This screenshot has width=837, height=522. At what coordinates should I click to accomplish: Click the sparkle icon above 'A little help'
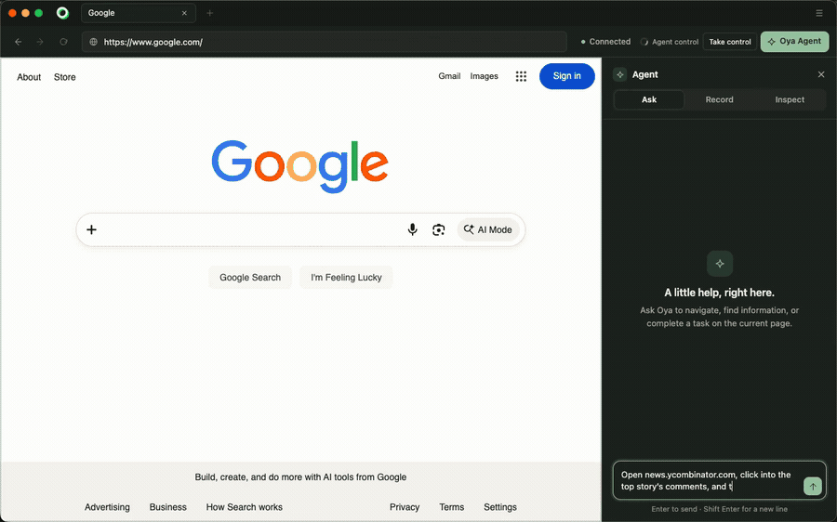pyautogui.click(x=720, y=264)
